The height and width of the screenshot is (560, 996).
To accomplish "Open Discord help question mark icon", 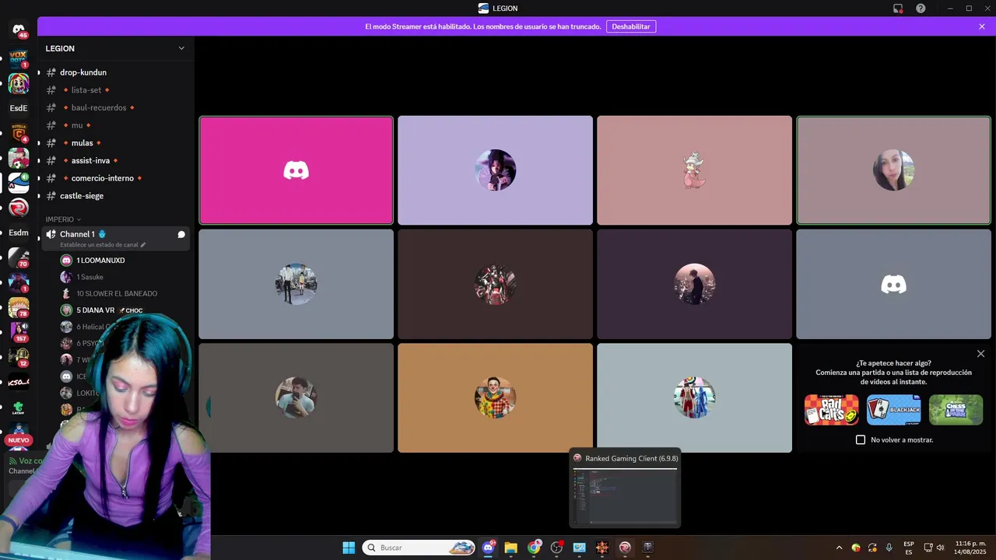I will (921, 9).
